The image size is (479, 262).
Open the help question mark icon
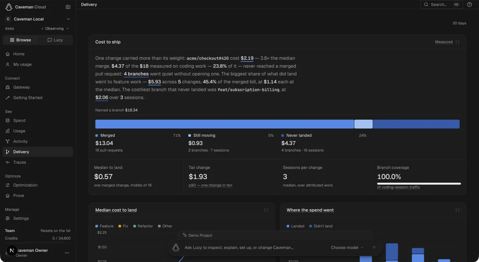point(470,4)
